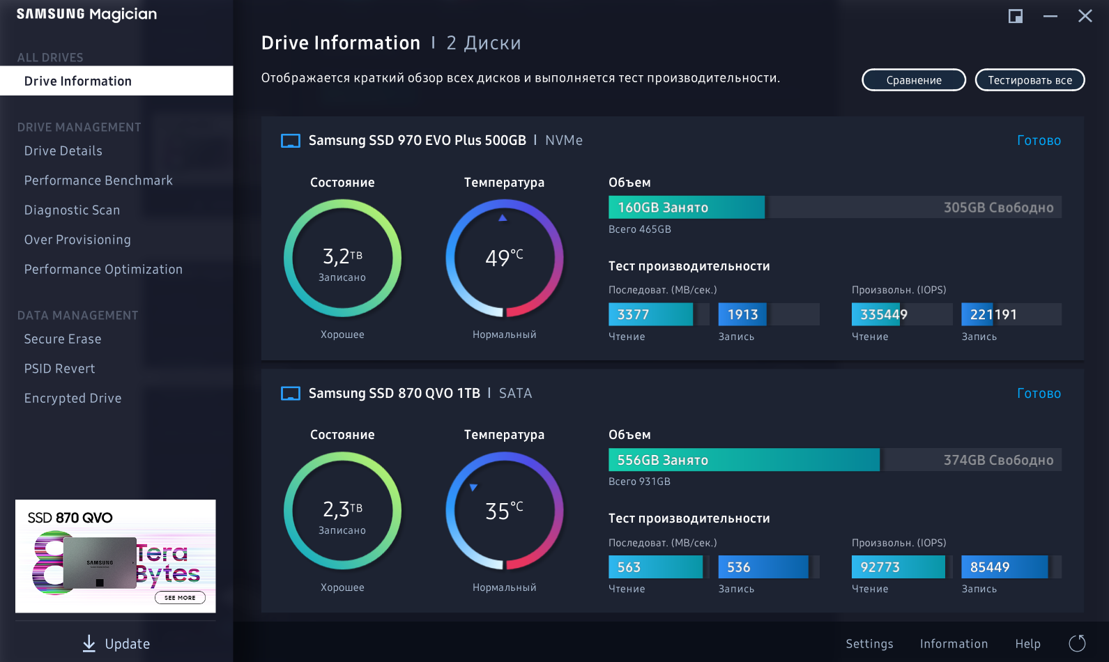Click Готово for the 970 EVO Plus
Screen dimensions: 1109x662
[1039, 141]
